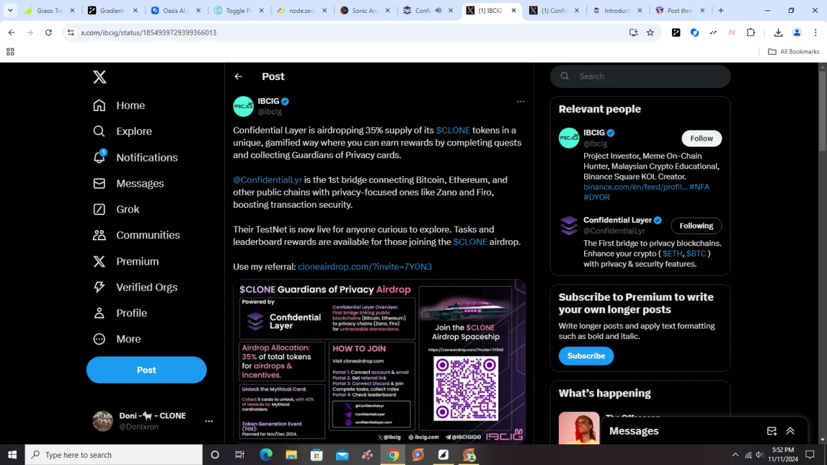Click the Windows taskbar search box
Screen dimensions: 827x465
pos(114,455)
